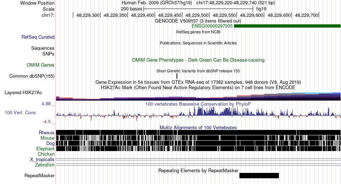Click the Sequences track label
This screenshot has width=341, height=184.
[x=43, y=48]
